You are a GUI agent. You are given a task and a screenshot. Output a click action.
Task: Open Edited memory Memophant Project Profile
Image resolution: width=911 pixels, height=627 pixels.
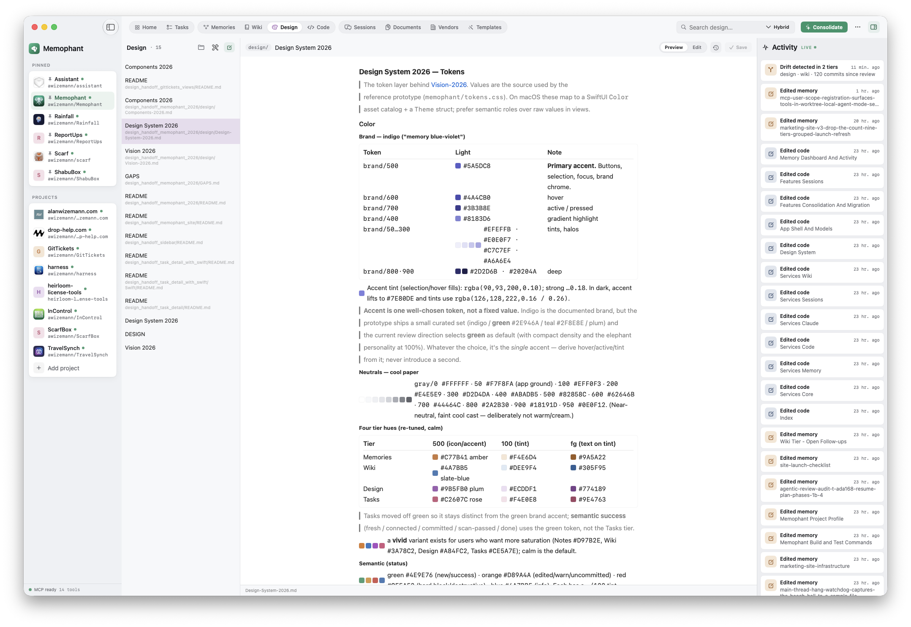coord(822,515)
